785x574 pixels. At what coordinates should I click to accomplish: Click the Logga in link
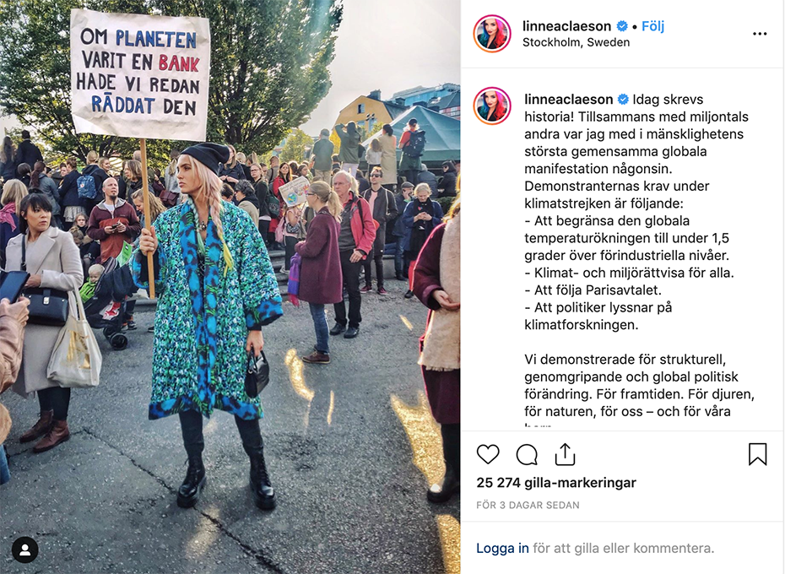(x=502, y=548)
